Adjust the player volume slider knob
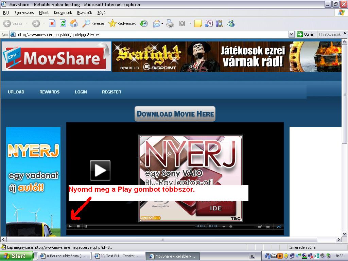348x261 pixels. [x=231, y=226]
